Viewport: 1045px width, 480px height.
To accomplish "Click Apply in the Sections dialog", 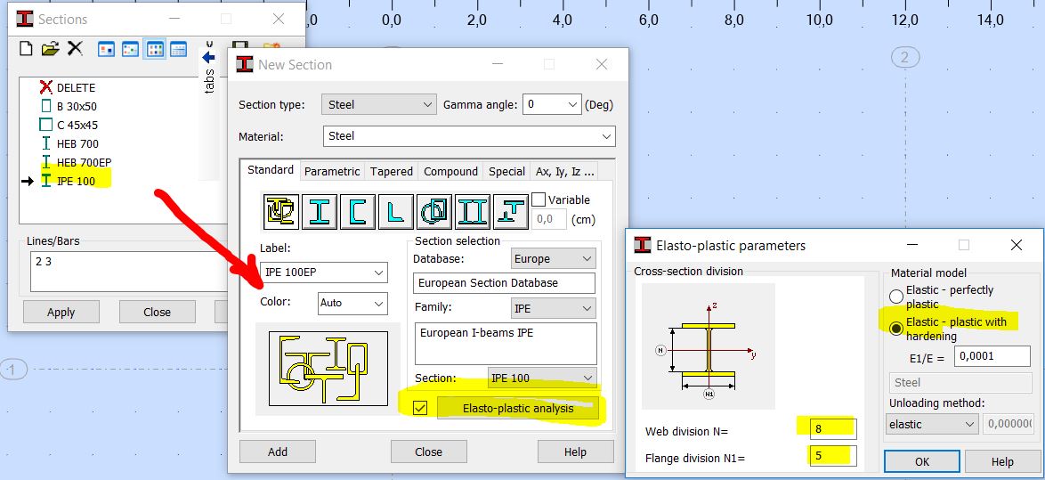I will [x=61, y=312].
